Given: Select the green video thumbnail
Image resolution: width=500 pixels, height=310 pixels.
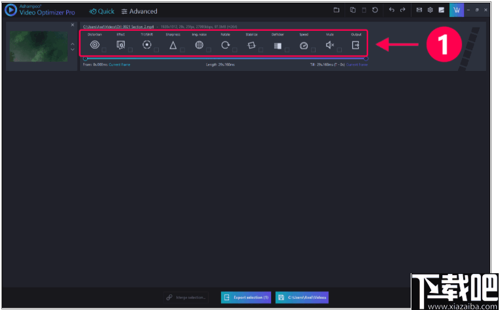Looking at the screenshot, I should click(x=39, y=47).
